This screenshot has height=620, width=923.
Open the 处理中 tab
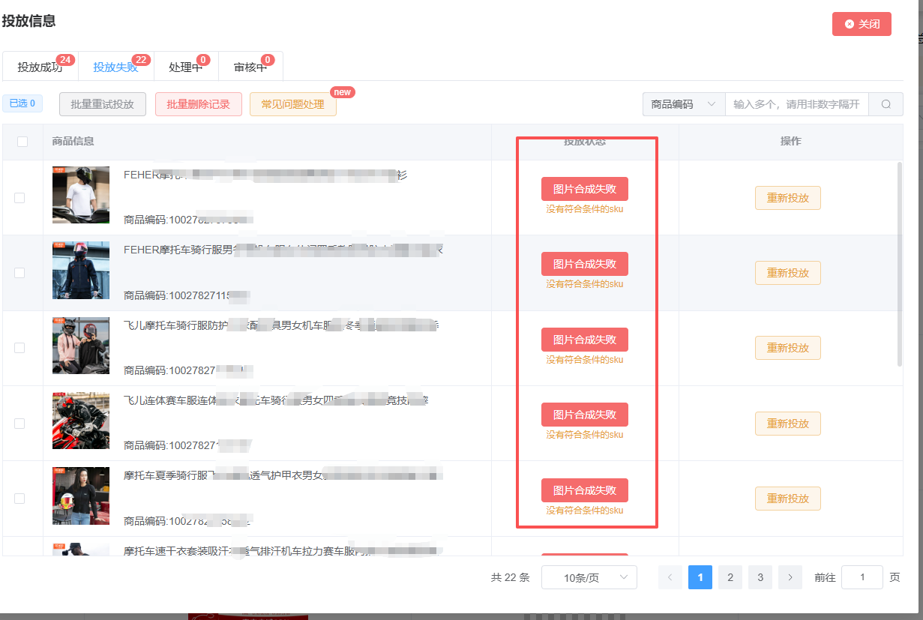coord(185,67)
